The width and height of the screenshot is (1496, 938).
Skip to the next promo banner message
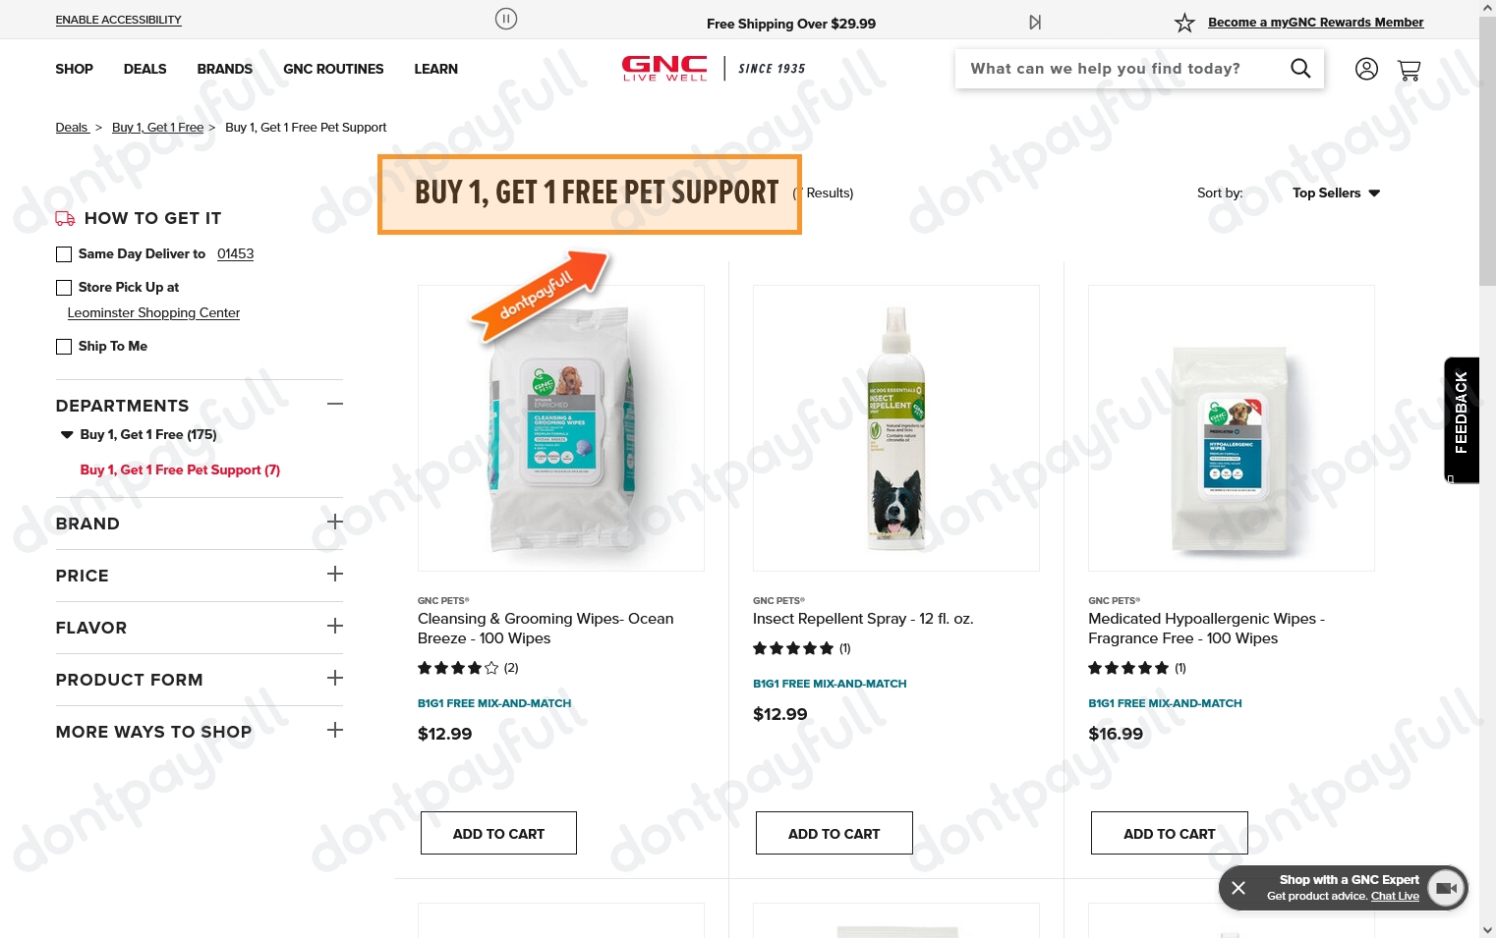click(1035, 23)
